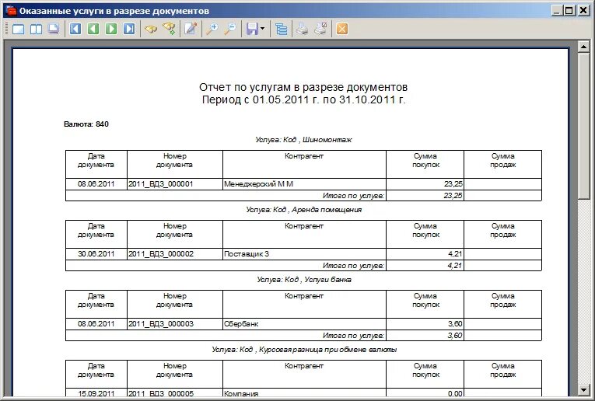Maximize the report window
This screenshot has height=401, width=595.
569,11
